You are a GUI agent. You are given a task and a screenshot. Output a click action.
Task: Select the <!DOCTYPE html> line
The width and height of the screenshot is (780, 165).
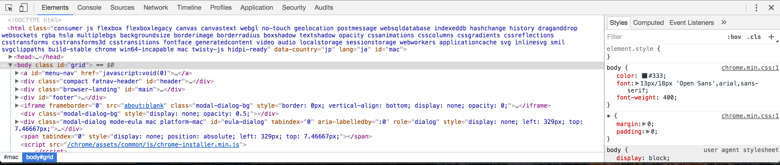tap(34, 20)
